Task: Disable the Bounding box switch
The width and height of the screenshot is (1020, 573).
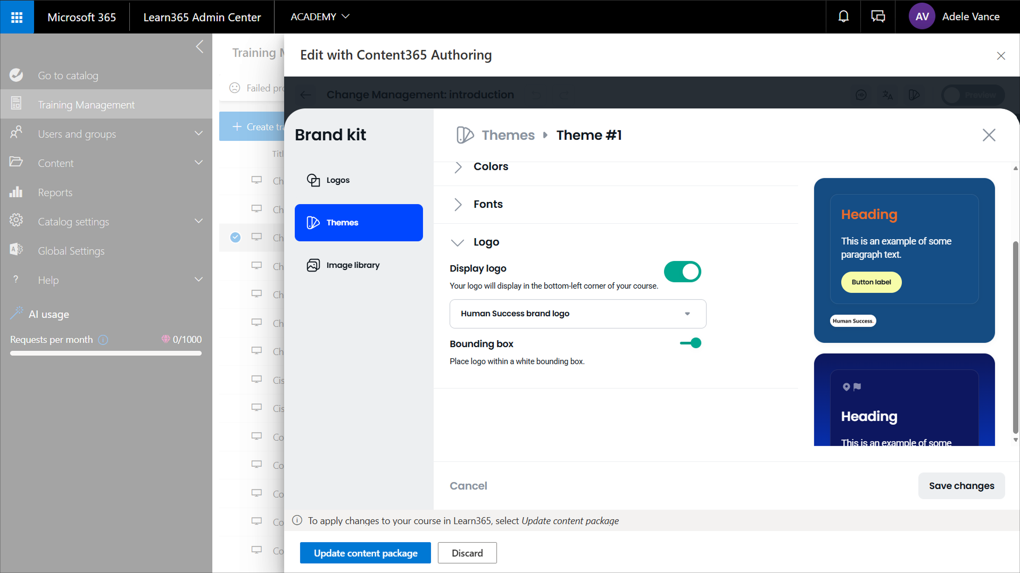Action: click(x=691, y=343)
